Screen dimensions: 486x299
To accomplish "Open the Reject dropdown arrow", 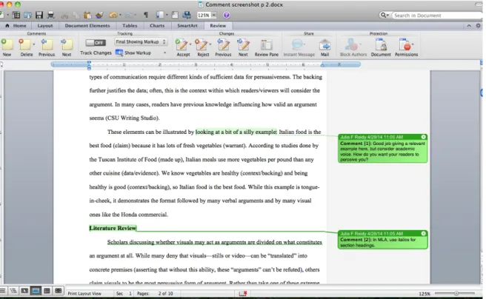I will coord(210,44).
